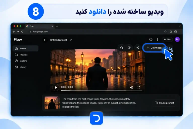193x129 pixels.
Task: Reload the browser page
Action: click(22, 31)
